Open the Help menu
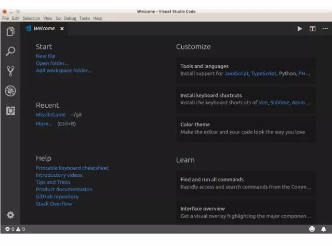Image resolution: width=332 pixels, height=246 pixels. (x=98, y=18)
